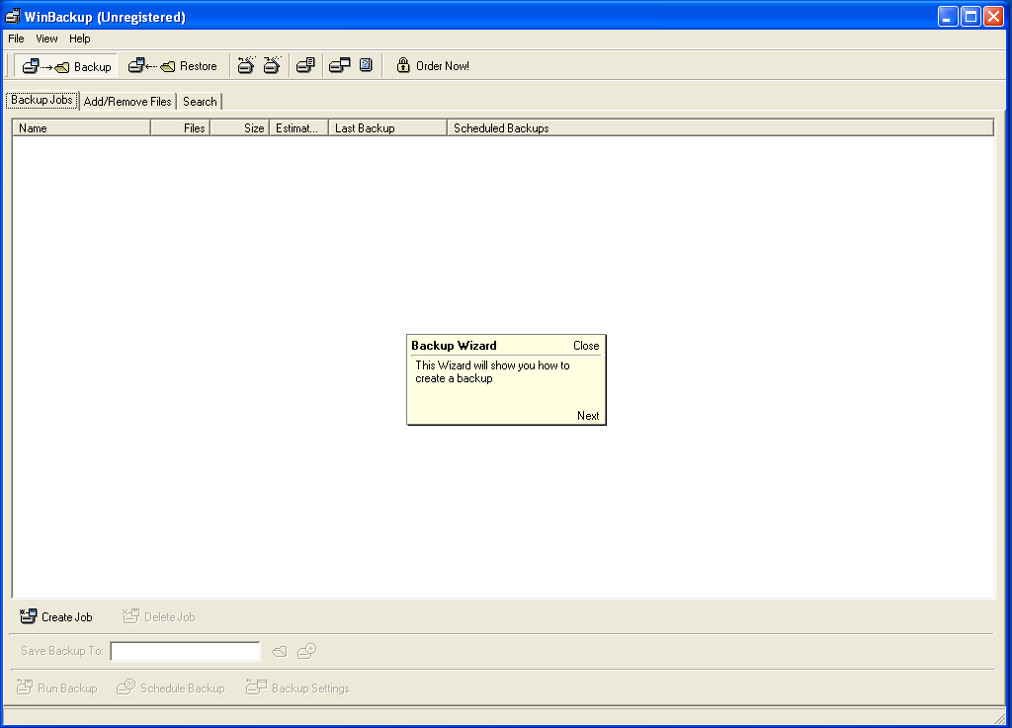Open Backup Settings
The image size is (1012, 728).
pyautogui.click(x=297, y=688)
